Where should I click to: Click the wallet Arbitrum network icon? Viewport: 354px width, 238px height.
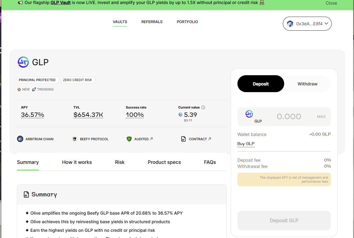pyautogui.click(x=290, y=24)
